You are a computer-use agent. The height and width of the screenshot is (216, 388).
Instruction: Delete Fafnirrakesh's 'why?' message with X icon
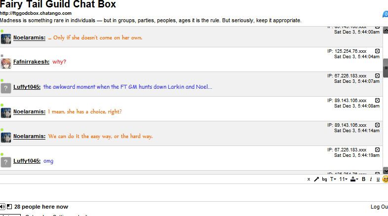pyautogui.click(x=378, y=51)
